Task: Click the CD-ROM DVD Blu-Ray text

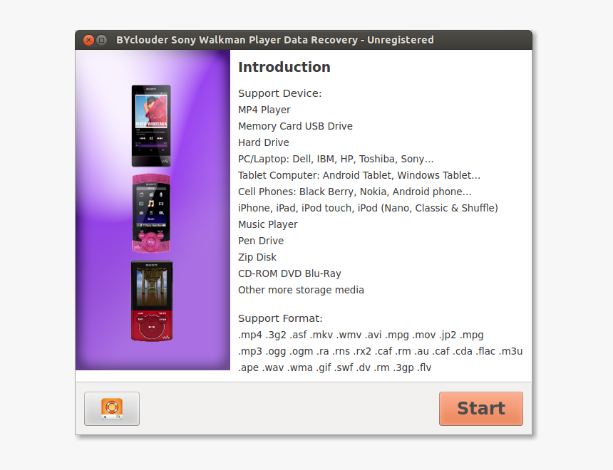Action: [289, 273]
